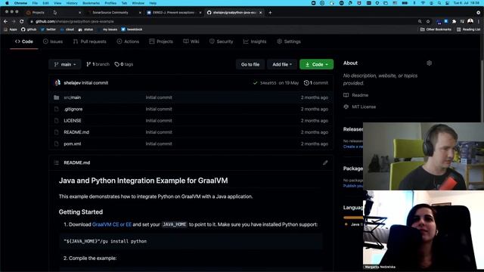Viewport: 484px width, 272px height.
Task: Open the Chrome menu in menu bar
Action: coord(20,3)
